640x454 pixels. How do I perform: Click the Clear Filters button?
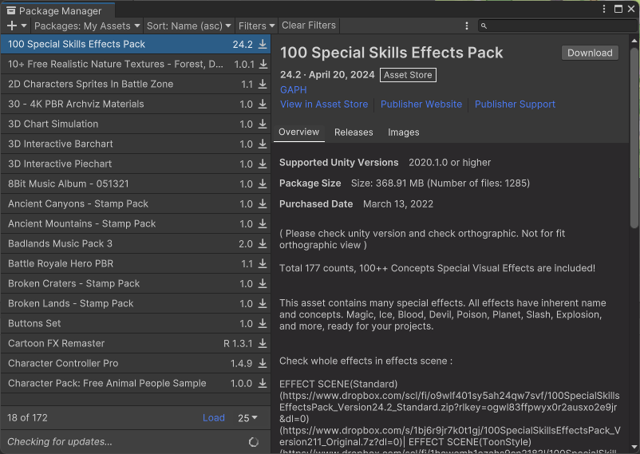tap(309, 26)
